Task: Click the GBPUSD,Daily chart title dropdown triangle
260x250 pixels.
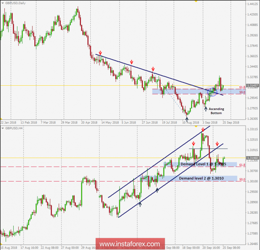Action: [x=2, y=3]
